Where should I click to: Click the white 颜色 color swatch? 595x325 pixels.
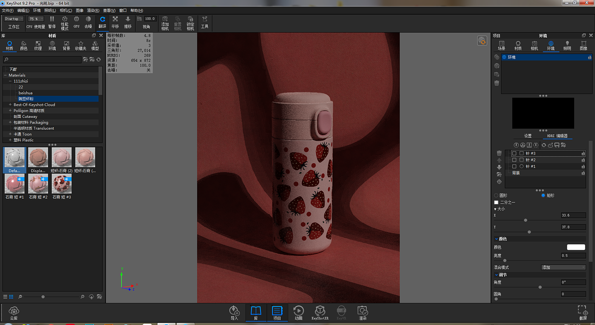pyautogui.click(x=576, y=247)
